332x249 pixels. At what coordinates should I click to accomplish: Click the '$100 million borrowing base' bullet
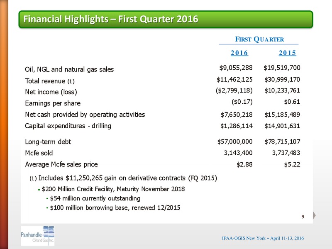coord(113,208)
